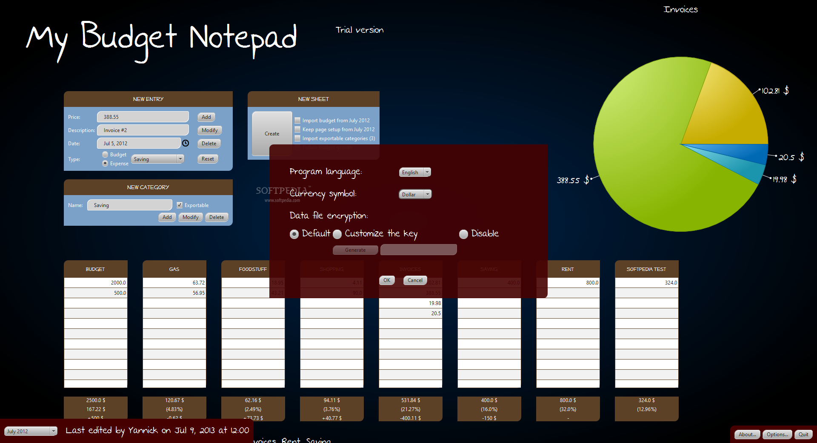Quit the application
This screenshot has height=443, width=817.
click(x=803, y=434)
